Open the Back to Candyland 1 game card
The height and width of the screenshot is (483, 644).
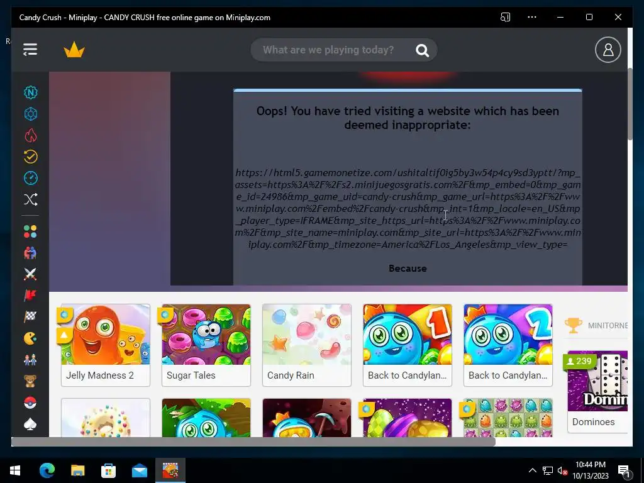408,345
